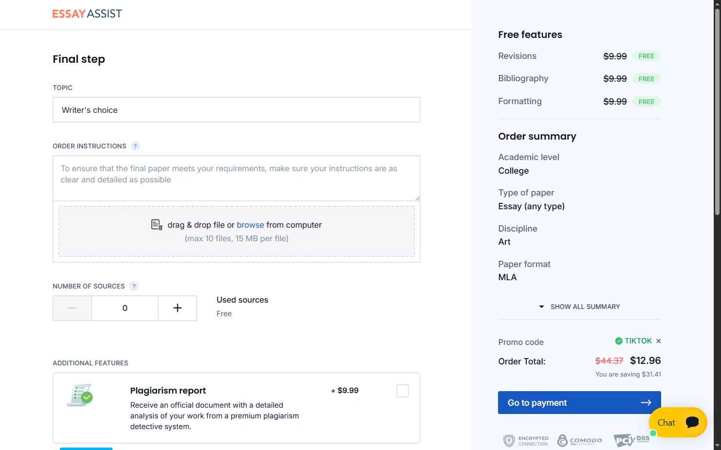The height and width of the screenshot is (450, 721).
Task: Open the Chat bubble widget
Action: pos(678,422)
